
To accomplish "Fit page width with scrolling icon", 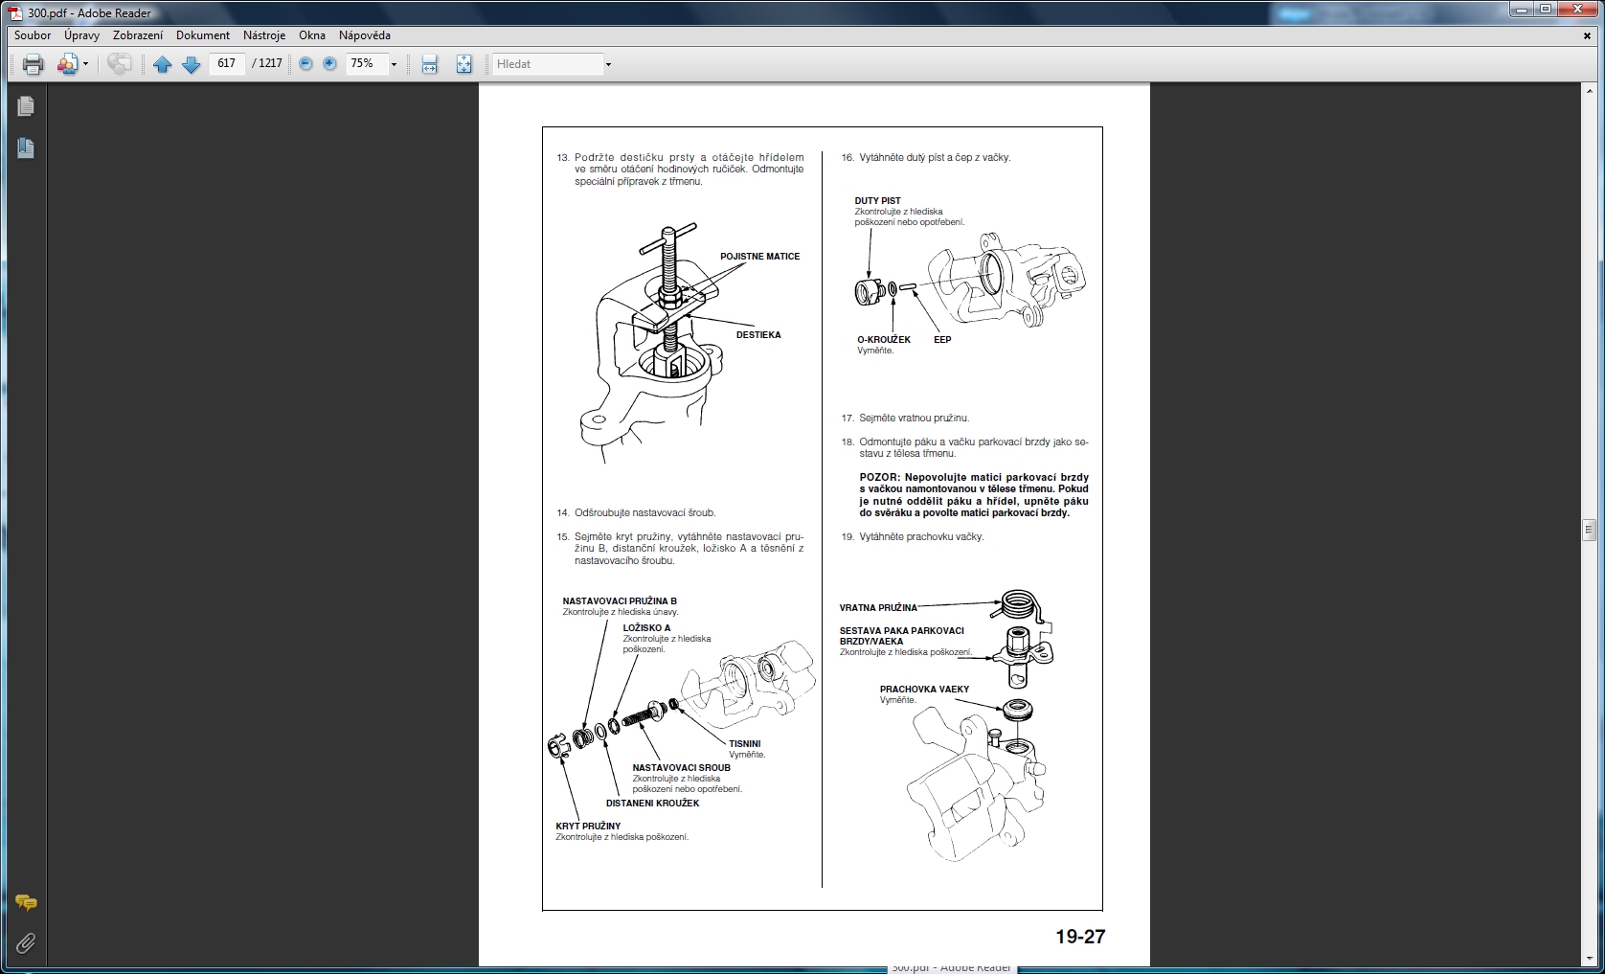I will click(429, 64).
